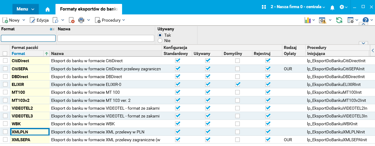Image resolution: width=375 pixels, height=146 pixels.
Task: Select the 'Nie' radio button under Używany
Action: coord(160,41)
